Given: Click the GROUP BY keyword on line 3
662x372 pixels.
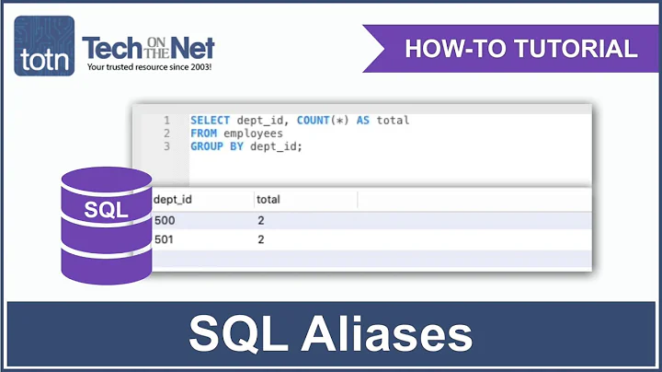Looking at the screenshot, I should 219,146.
